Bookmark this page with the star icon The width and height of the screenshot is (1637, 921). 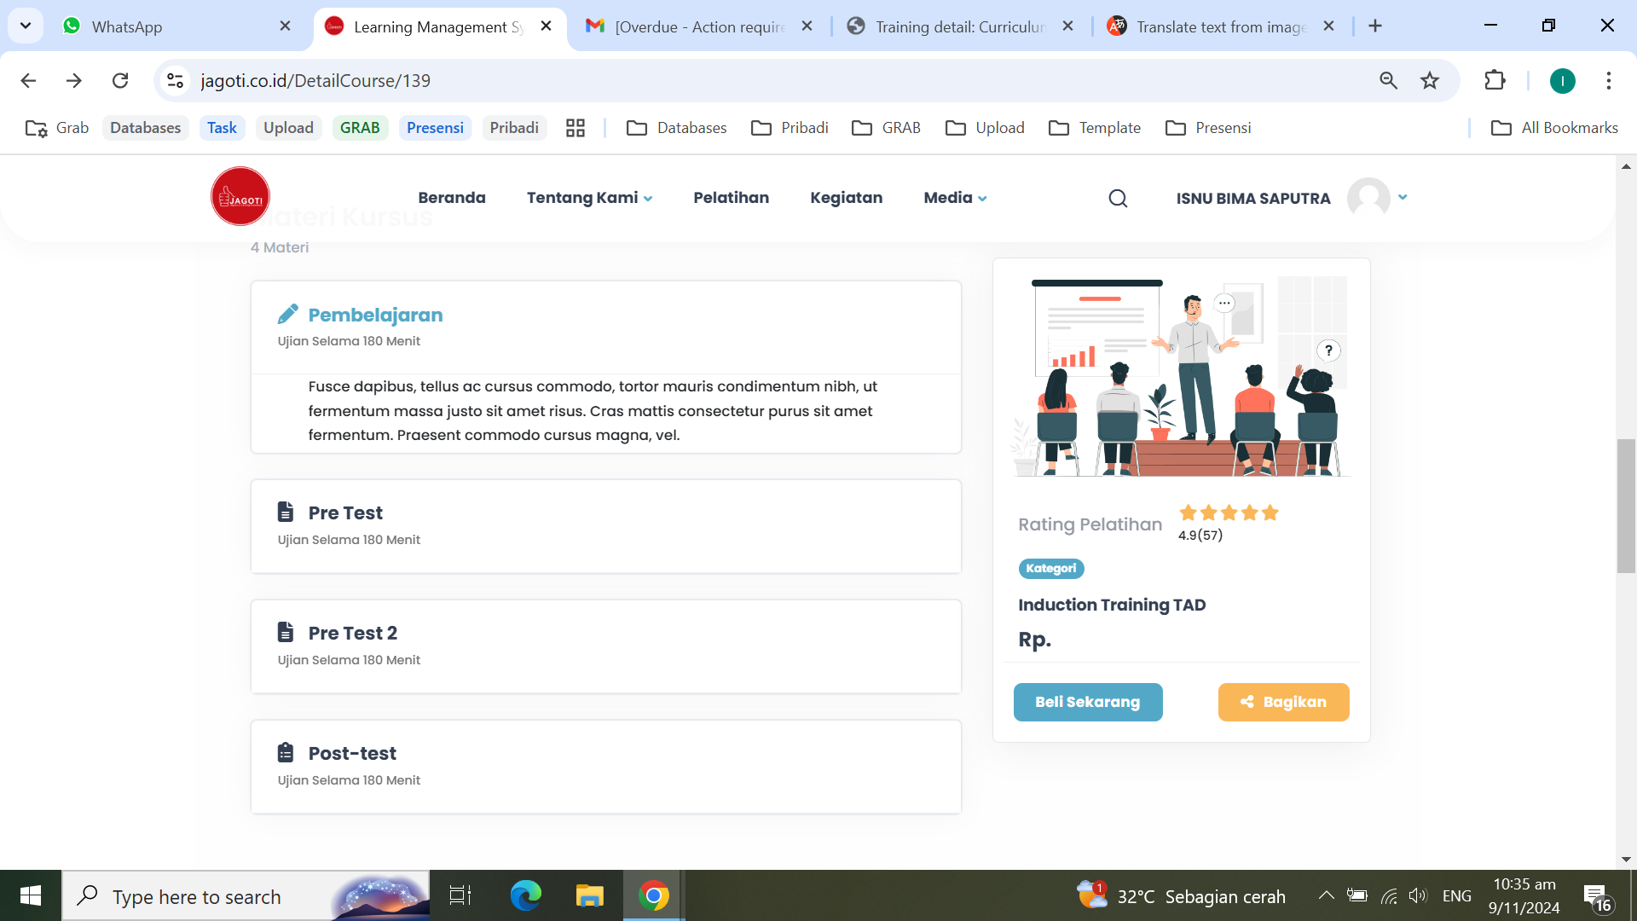click(x=1430, y=81)
